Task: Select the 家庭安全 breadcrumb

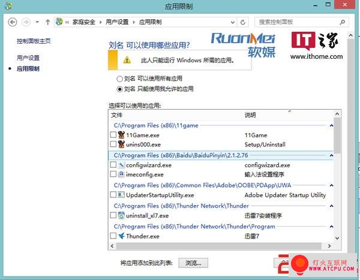Action: point(83,22)
